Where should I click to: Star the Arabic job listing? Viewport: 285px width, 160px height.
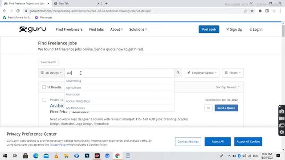pos(208,108)
